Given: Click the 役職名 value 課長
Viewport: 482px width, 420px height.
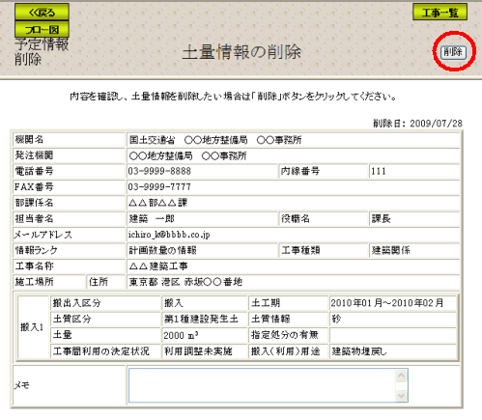Looking at the screenshot, I should coord(382,219).
